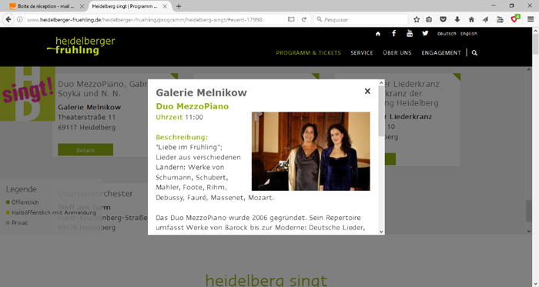Screen dimensions: 539x287
Task: Bookmark this page with the star icon
Action: pyautogui.click(x=417, y=19)
